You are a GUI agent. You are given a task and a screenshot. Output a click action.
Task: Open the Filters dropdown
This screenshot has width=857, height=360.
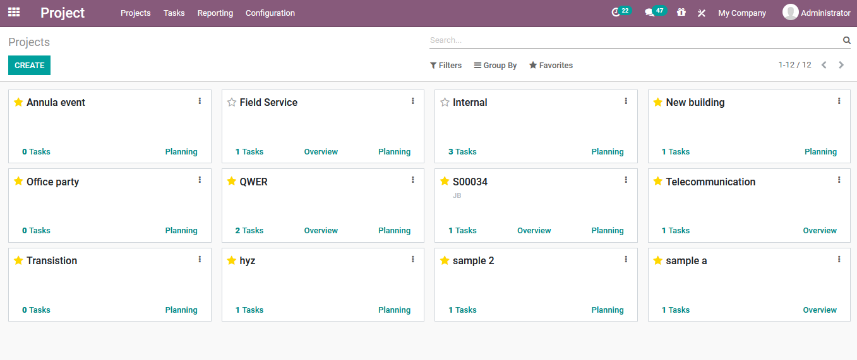pyautogui.click(x=445, y=66)
